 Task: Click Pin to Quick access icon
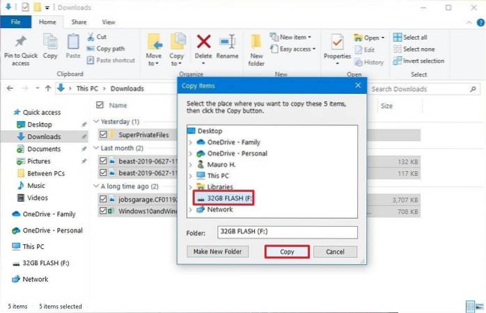(x=21, y=42)
